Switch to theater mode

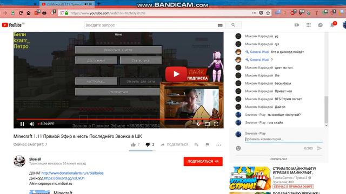(207, 124)
